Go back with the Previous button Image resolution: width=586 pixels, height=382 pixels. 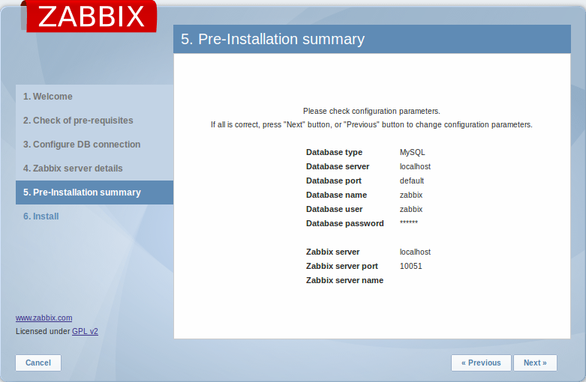point(481,363)
